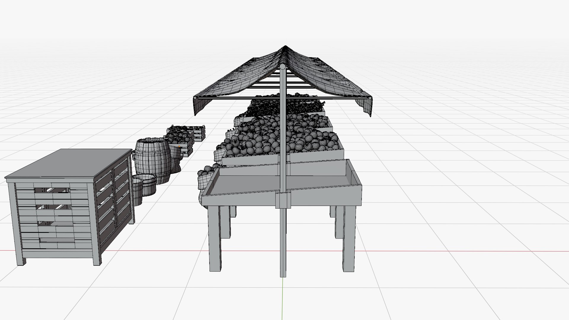
Task: Click the green Y axis line
Action: (282, 299)
